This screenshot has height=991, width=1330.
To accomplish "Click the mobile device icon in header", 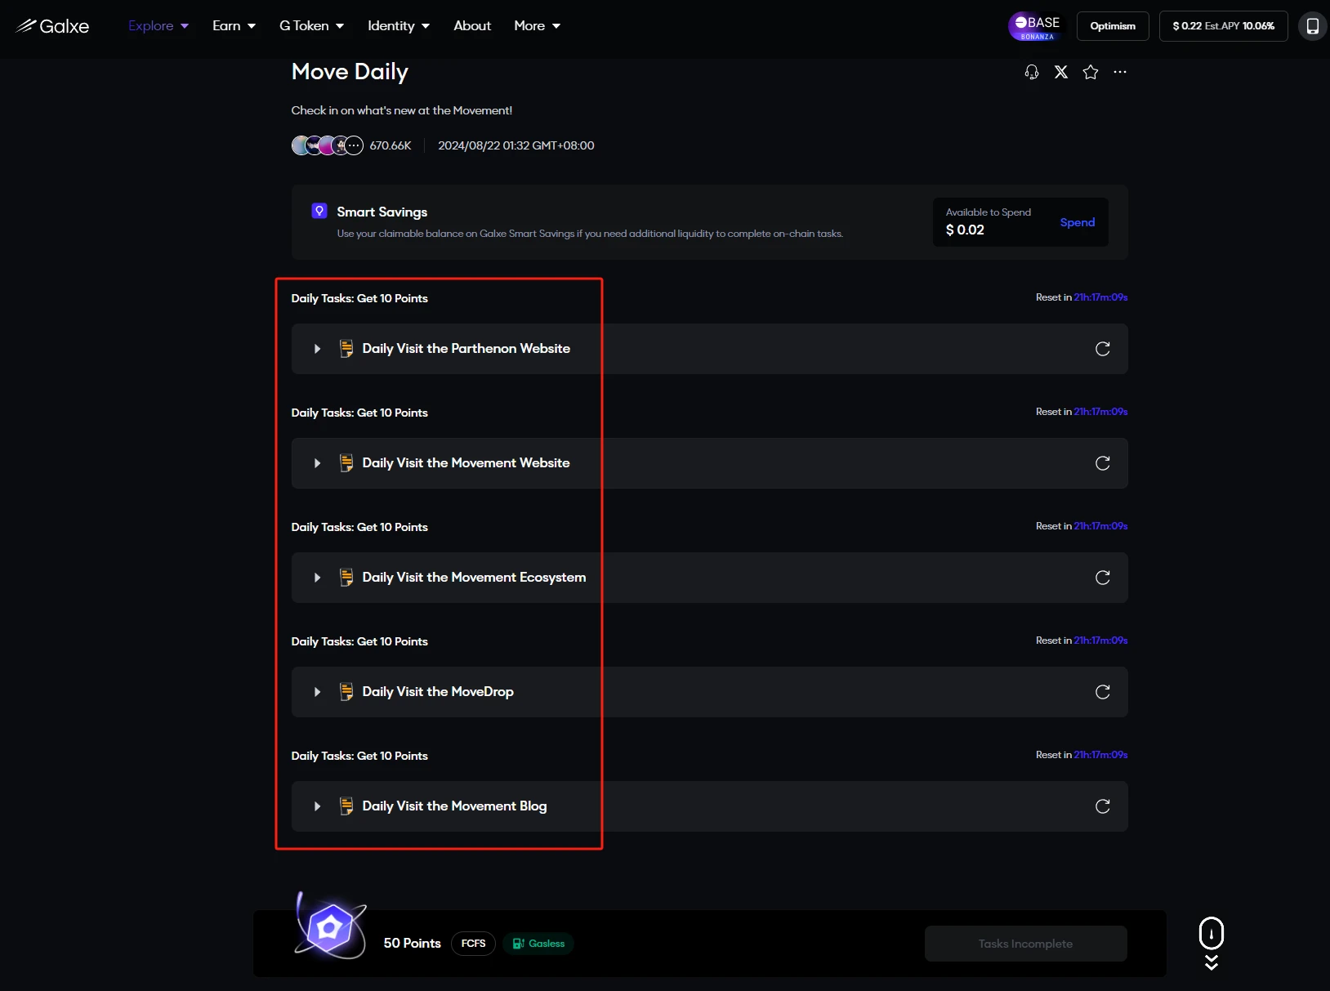I will point(1312,26).
